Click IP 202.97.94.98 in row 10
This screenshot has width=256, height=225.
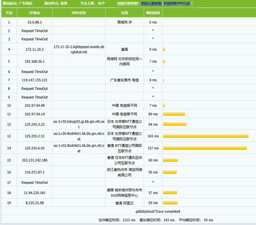(34, 106)
